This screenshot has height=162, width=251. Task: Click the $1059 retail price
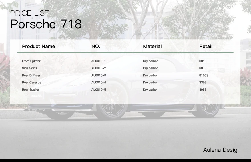[x=204, y=75]
